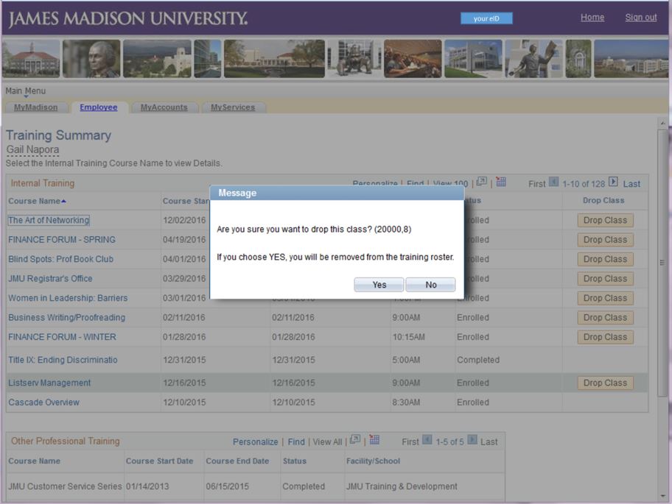Show next rows arrow in Internal Training

(613, 182)
